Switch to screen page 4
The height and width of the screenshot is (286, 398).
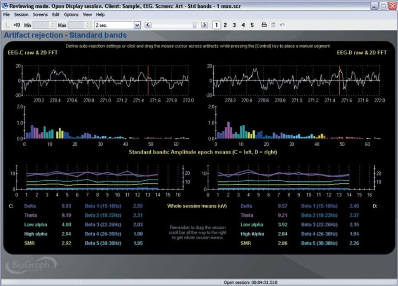click(243, 25)
